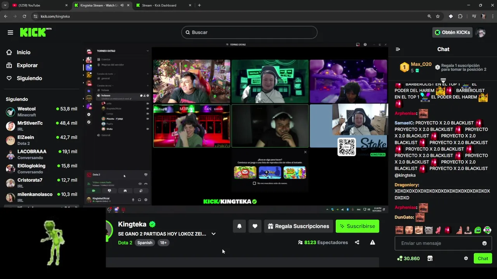Open the Chrome three-dot menu
The width and height of the screenshot is (497, 279).
click(x=492, y=16)
